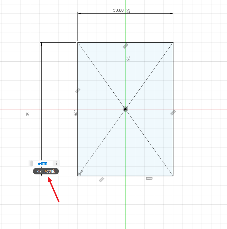Click the perpendicular constraint icon at bottom-left corner
Viewport: 227px width, 229px height.
point(80,173)
